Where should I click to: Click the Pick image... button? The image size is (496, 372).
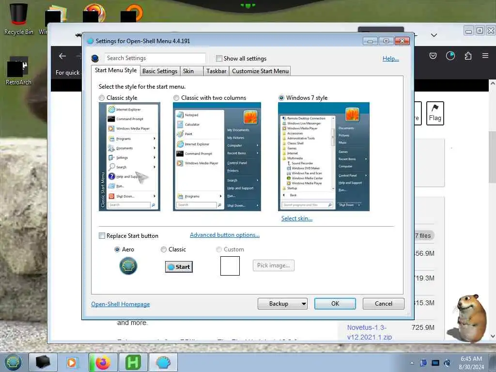pyautogui.click(x=273, y=265)
